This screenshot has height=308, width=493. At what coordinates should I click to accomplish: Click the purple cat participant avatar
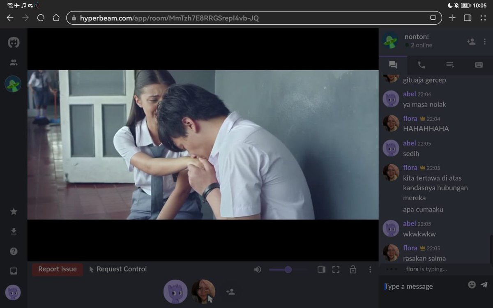point(175,292)
